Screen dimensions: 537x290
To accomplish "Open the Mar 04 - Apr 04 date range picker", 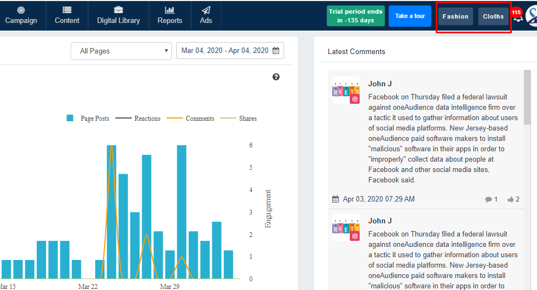I will 224,51.
